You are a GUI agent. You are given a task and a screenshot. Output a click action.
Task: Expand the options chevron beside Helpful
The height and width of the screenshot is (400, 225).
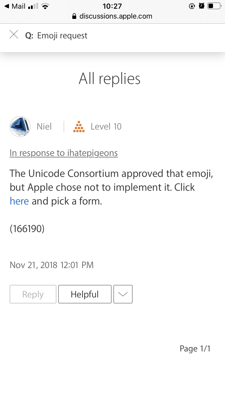[123, 294]
